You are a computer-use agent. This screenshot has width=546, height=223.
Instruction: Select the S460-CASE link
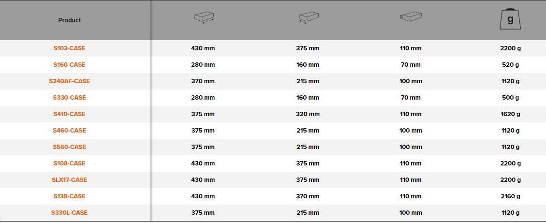pyautogui.click(x=70, y=131)
